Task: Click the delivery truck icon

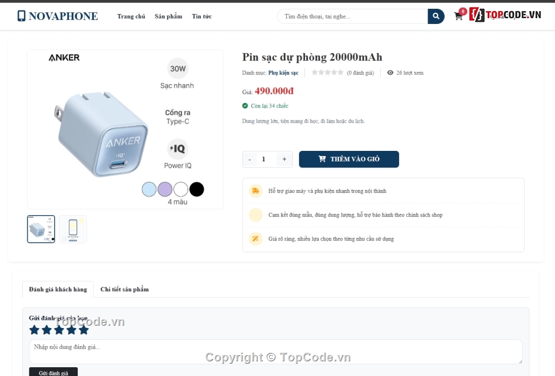Action: pos(255,191)
